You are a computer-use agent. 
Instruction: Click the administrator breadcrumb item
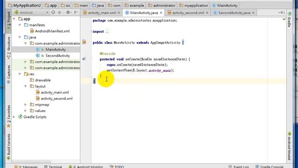(162, 6)
